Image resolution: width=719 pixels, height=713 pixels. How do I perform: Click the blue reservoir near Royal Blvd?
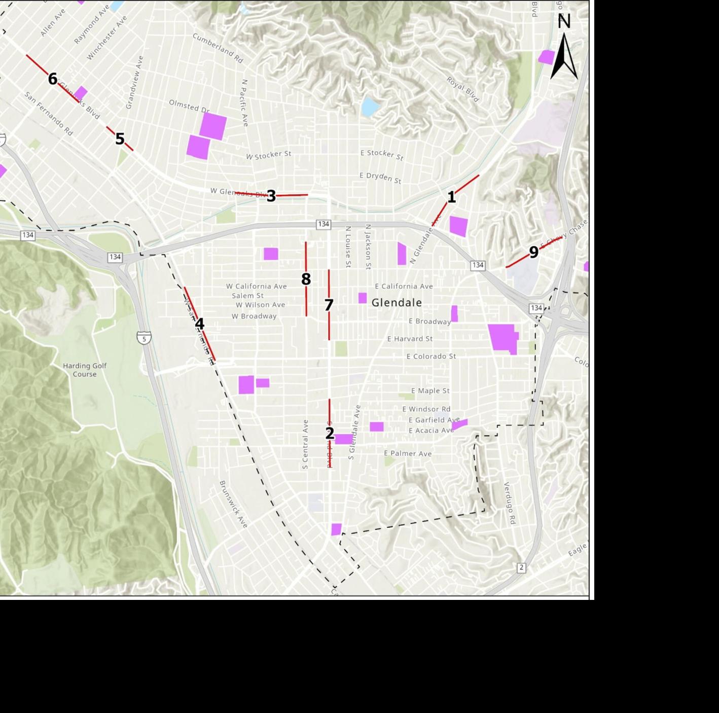point(371,107)
